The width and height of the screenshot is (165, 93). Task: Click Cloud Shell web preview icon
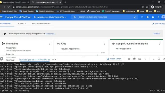[x=140, y=59]
